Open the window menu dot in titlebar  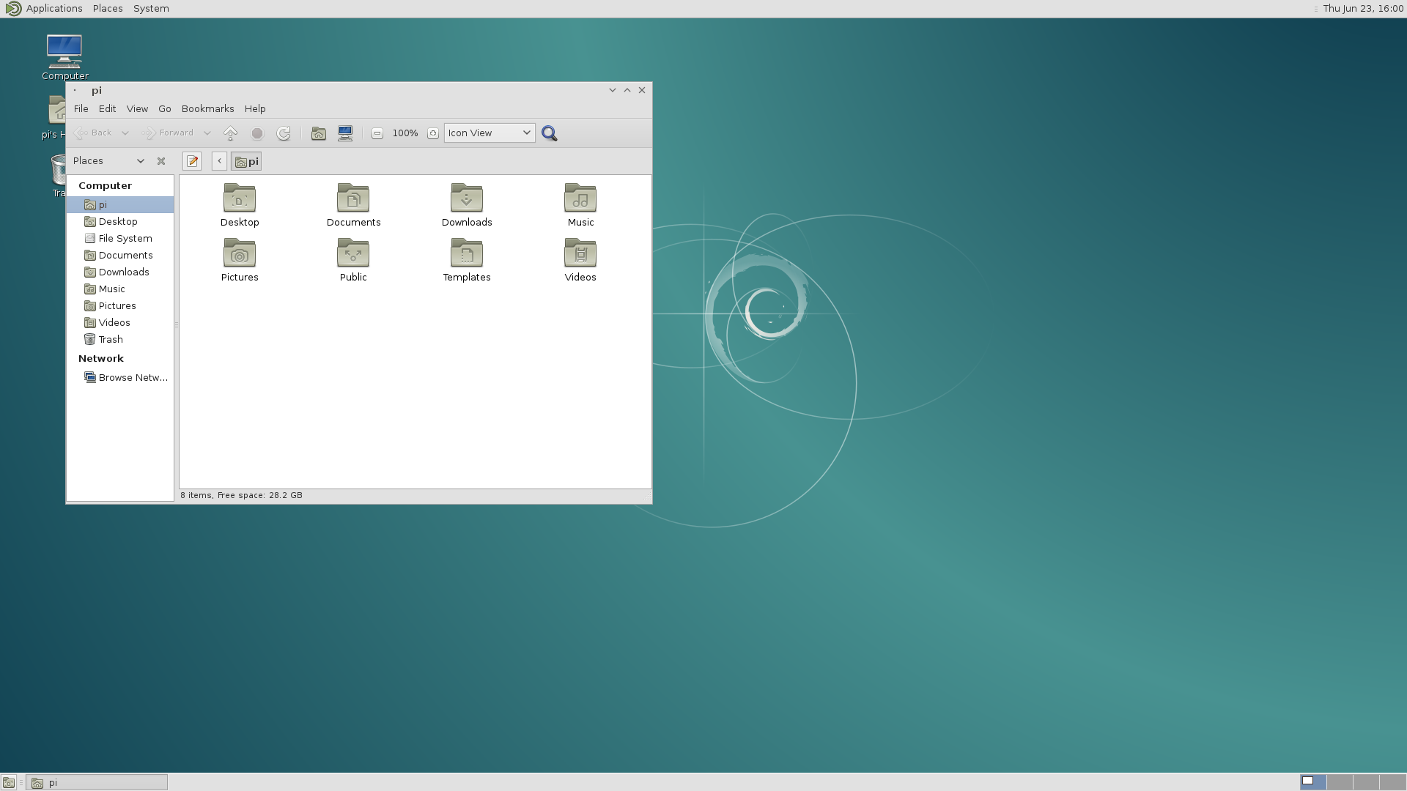(75, 91)
